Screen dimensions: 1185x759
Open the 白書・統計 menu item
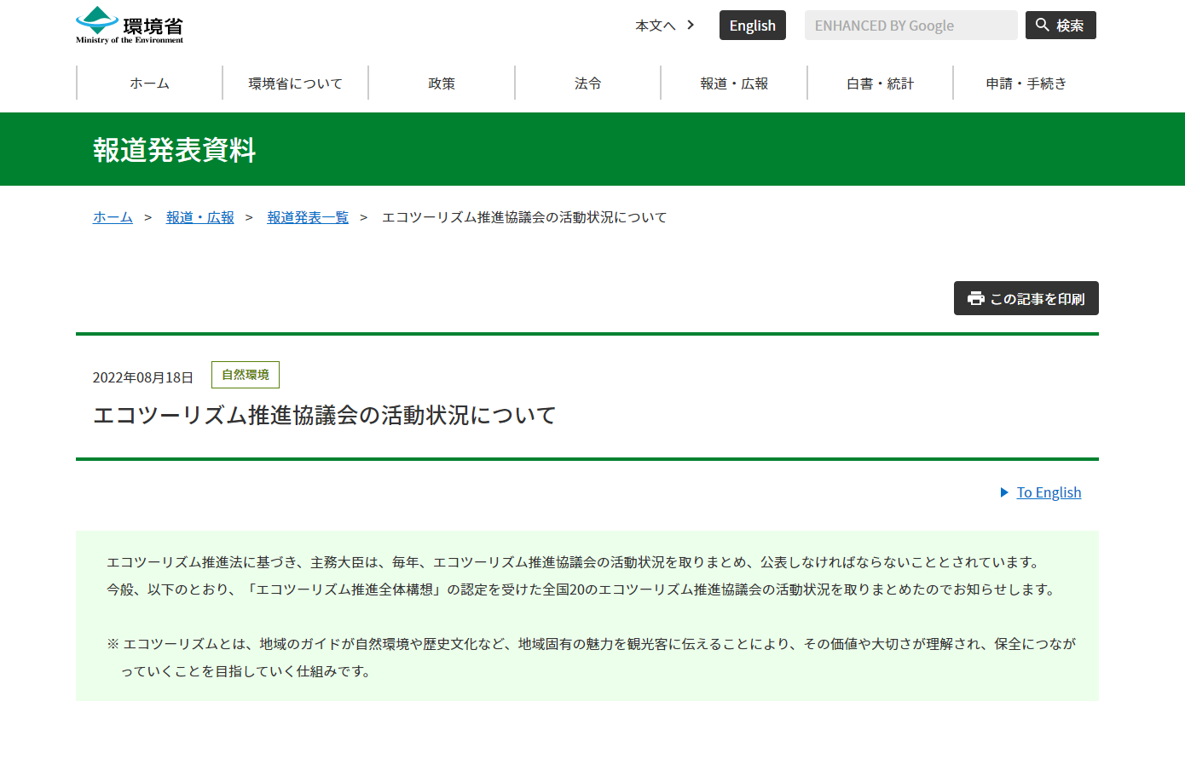click(x=880, y=83)
